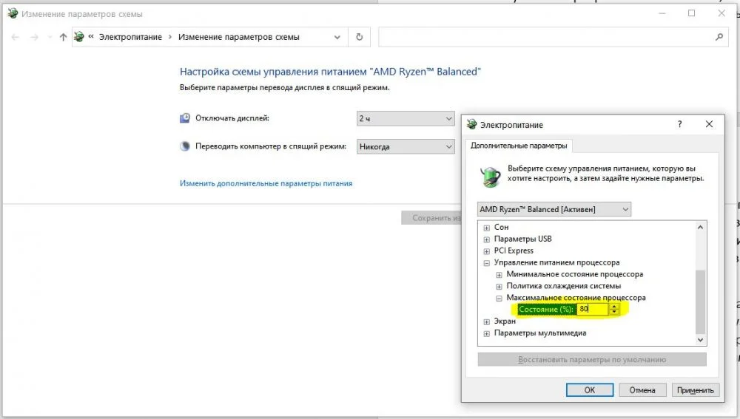
Task: Select the Дополнительные параметры tab
Action: point(519,146)
